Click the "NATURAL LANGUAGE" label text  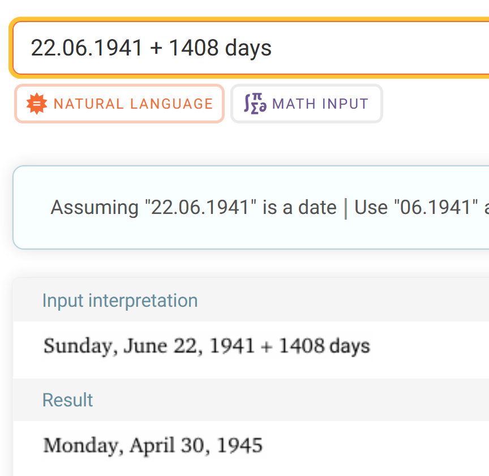click(x=133, y=104)
